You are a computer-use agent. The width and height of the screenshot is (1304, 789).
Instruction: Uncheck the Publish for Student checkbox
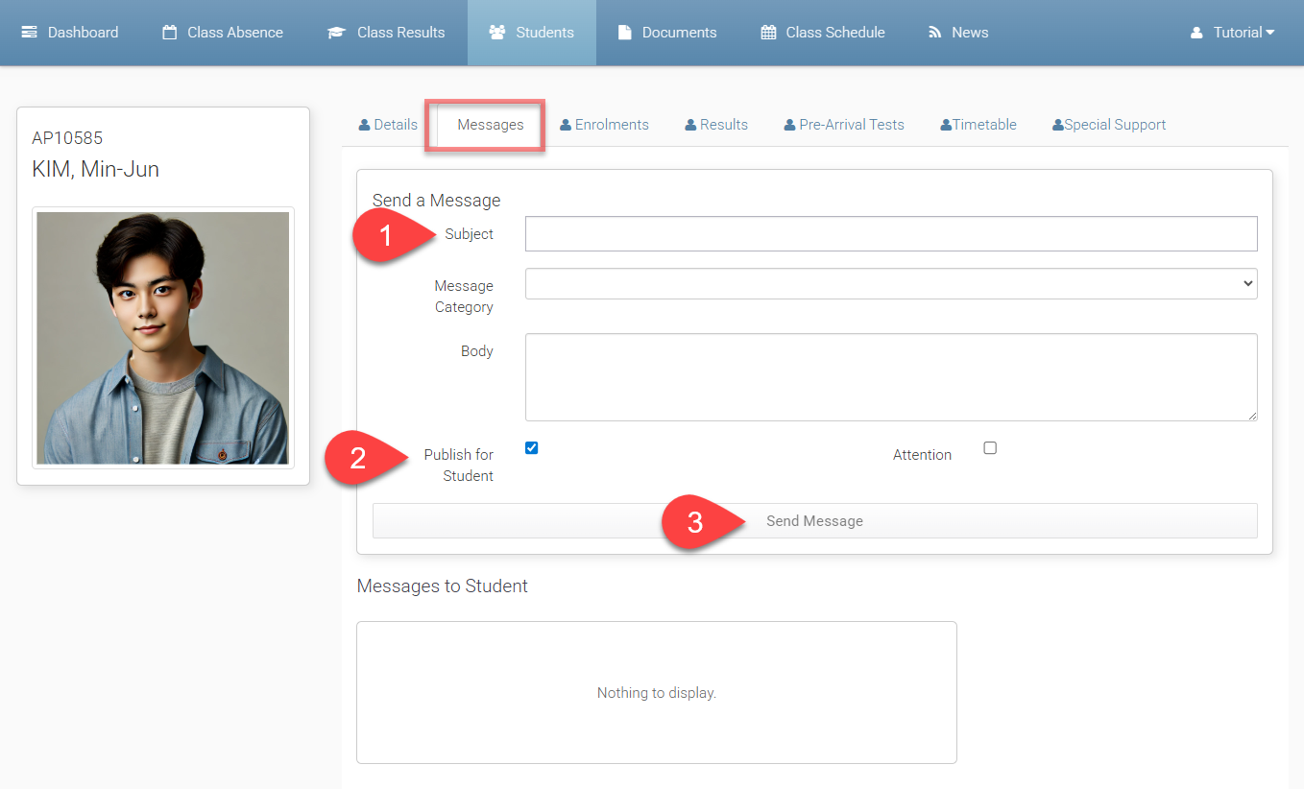coord(532,448)
